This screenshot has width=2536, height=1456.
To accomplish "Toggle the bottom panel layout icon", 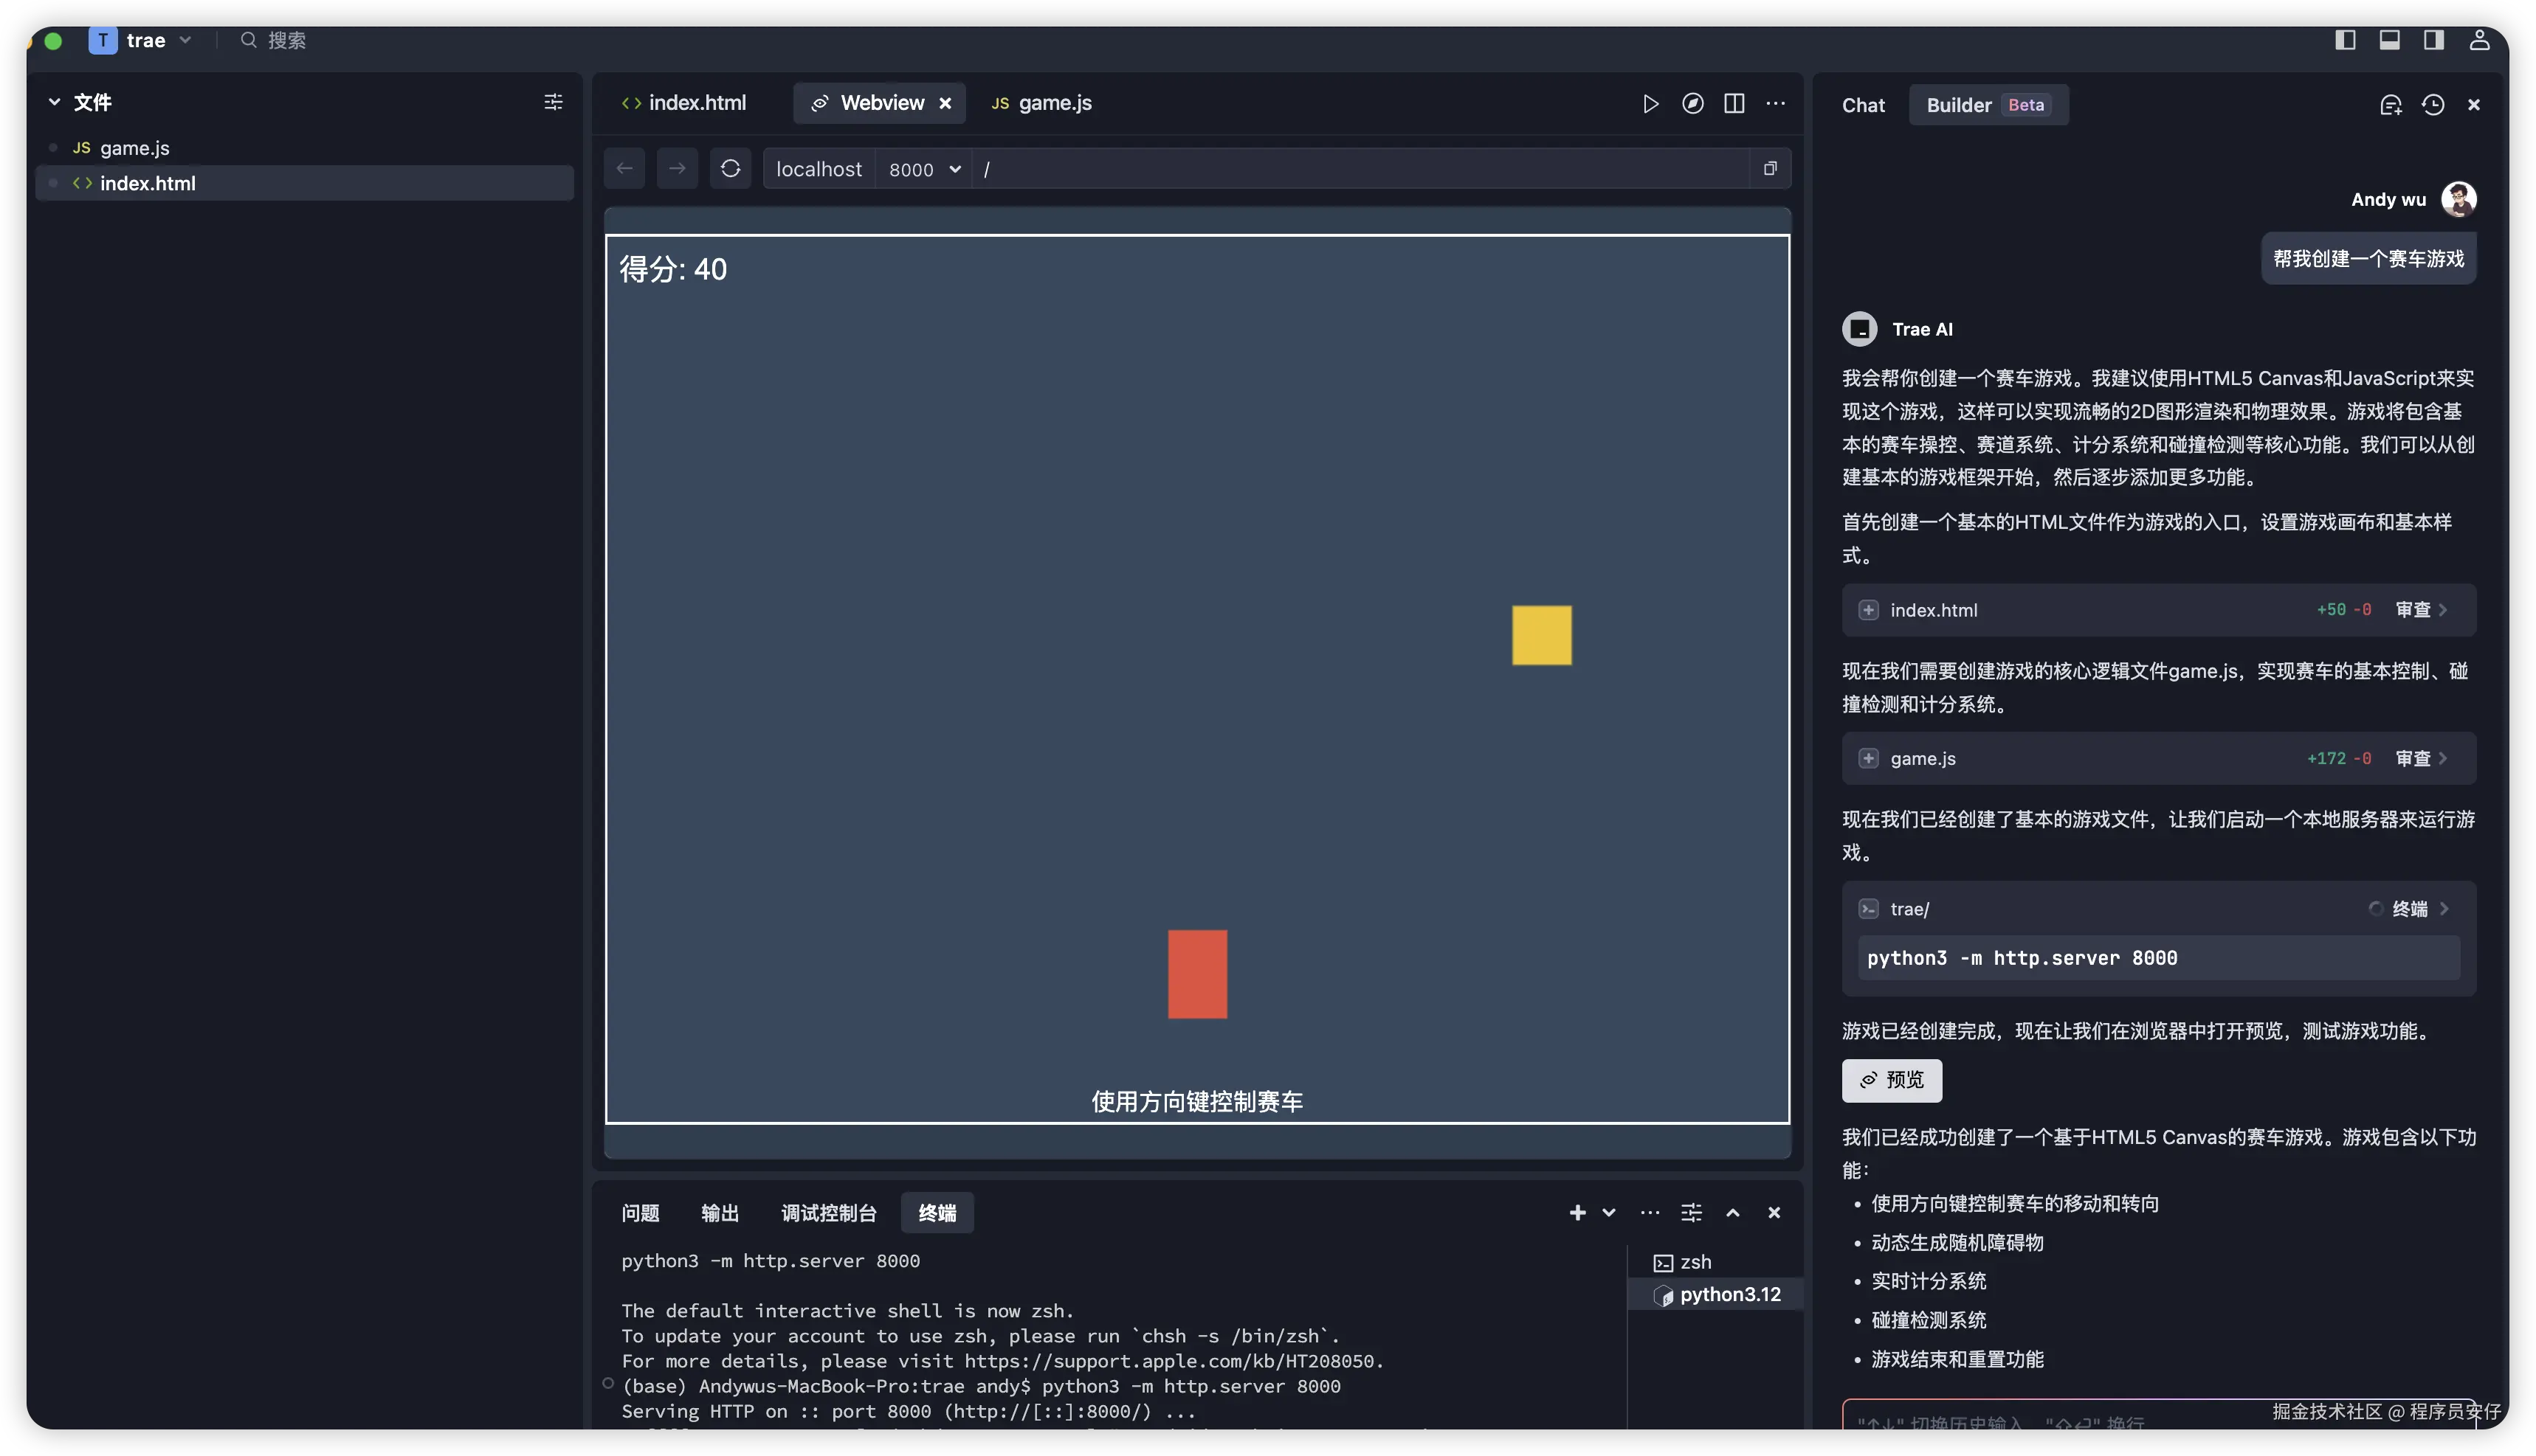I will [2389, 40].
